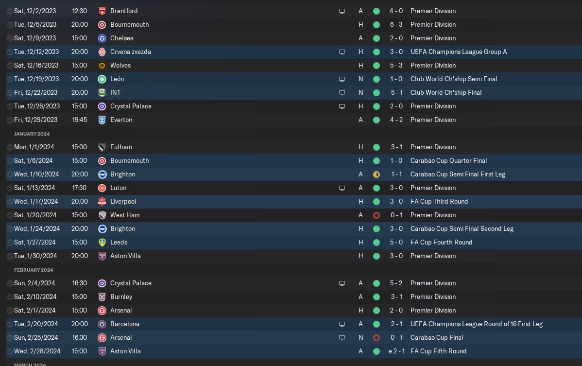Image resolution: width=582 pixels, height=366 pixels.
Task: Open the Carabao Cup Final competition link
Action: [436, 337]
